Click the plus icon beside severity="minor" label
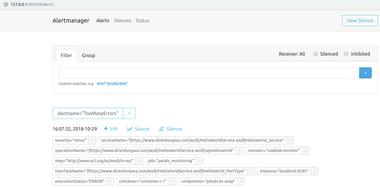The width and height of the screenshot is (380, 188). [92, 141]
